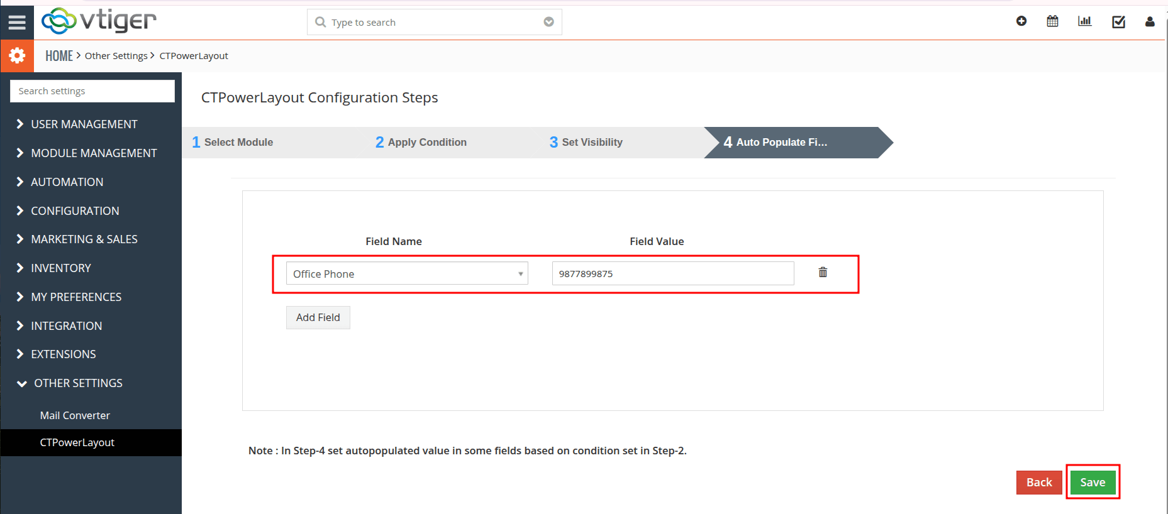Viewport: 1168px width, 514px height.
Task: Open the Calendar icon in header
Action: 1052,21
